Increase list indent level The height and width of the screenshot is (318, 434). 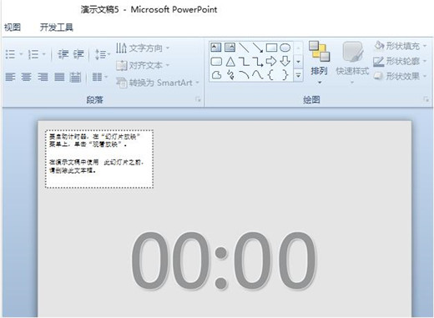coord(78,54)
